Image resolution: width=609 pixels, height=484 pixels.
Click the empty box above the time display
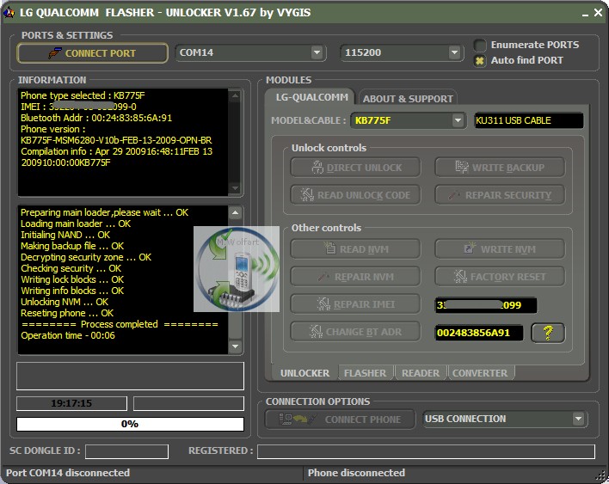point(130,376)
